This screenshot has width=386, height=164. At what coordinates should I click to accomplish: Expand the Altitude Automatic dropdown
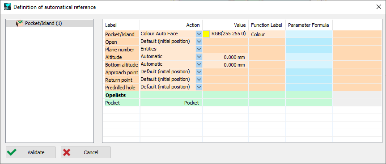click(199, 57)
